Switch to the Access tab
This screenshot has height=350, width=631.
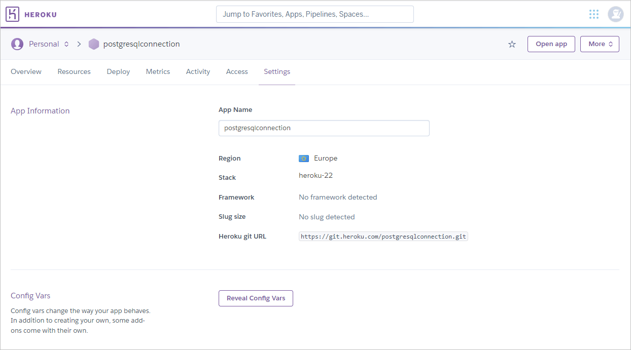(x=236, y=71)
